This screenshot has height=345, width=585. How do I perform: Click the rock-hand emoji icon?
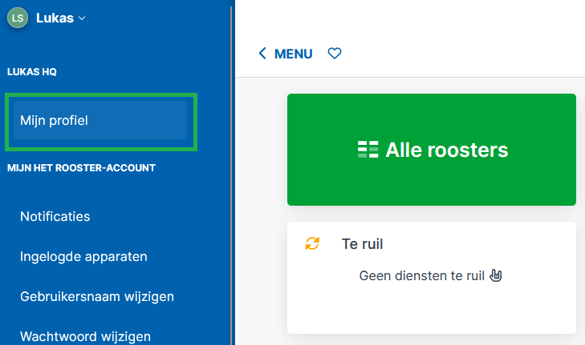tap(495, 275)
